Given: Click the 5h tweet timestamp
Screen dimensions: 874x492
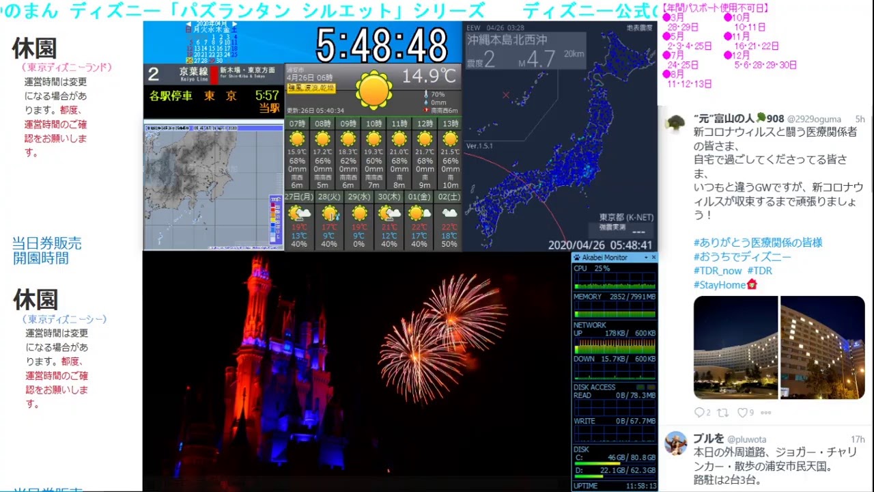Looking at the screenshot, I should (860, 119).
